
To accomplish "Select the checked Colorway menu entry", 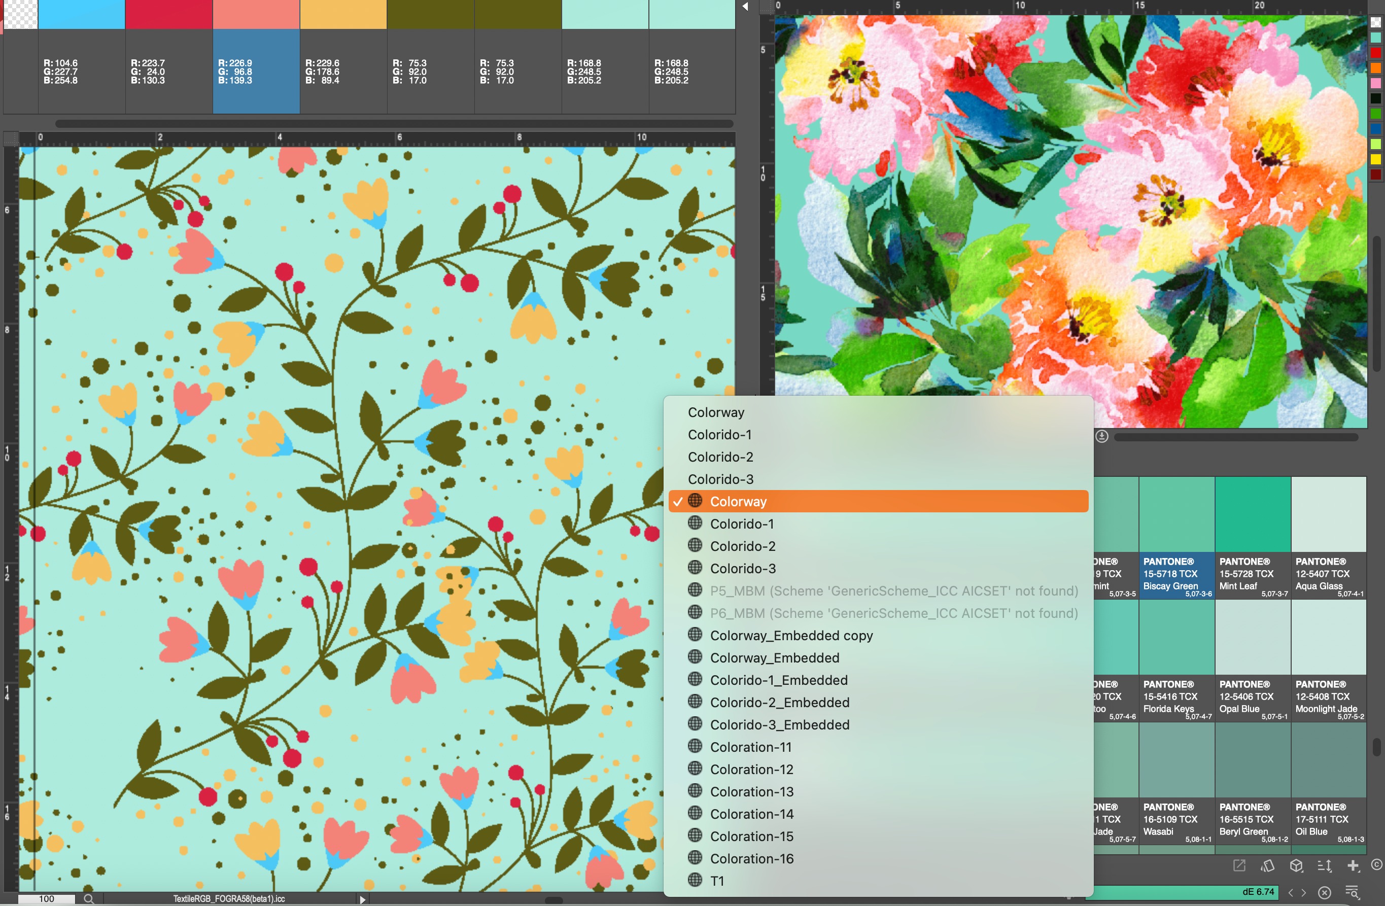I will pyautogui.click(x=738, y=501).
